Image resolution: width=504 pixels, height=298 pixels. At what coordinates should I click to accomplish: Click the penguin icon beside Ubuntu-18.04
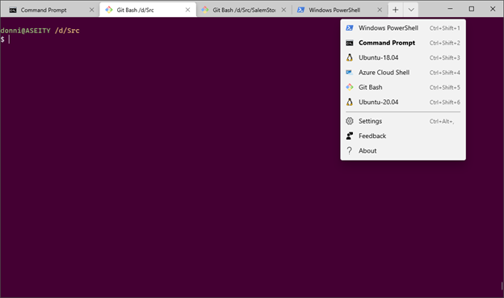pos(350,57)
